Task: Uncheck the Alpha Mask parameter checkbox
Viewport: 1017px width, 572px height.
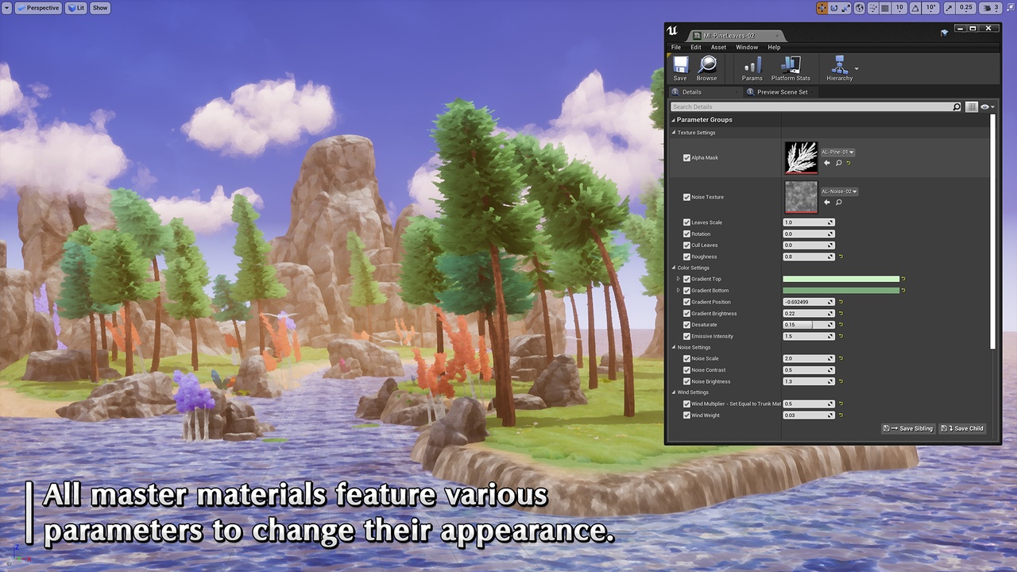Action: pos(686,158)
